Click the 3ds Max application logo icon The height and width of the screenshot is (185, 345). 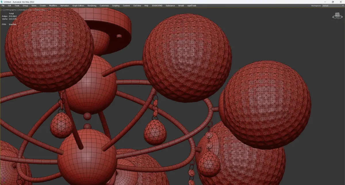[2, 2]
